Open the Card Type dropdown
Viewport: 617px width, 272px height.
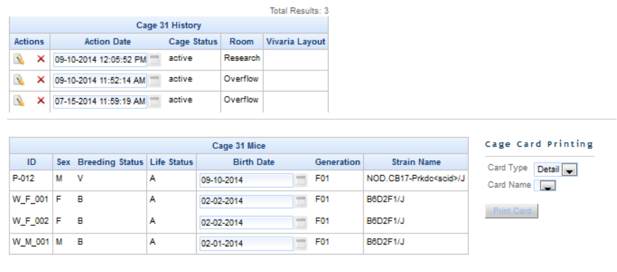click(570, 171)
